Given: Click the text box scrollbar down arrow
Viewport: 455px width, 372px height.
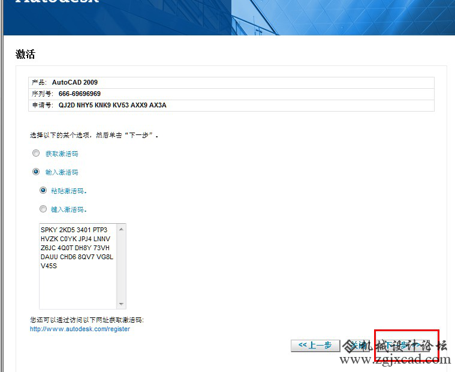Looking at the screenshot, I should tap(121, 304).
